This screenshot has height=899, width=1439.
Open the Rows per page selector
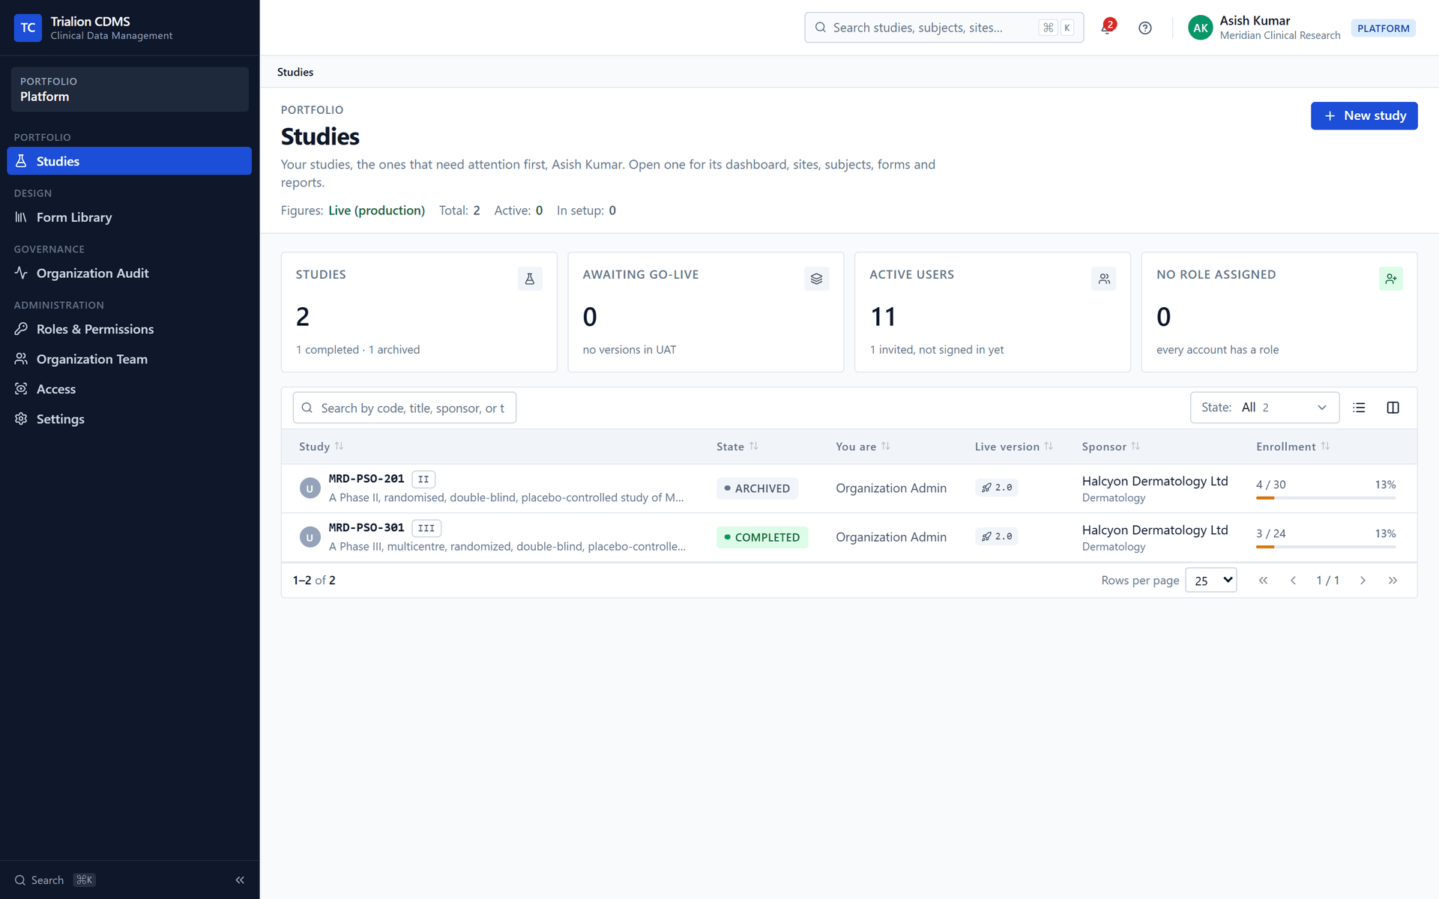[x=1210, y=581]
